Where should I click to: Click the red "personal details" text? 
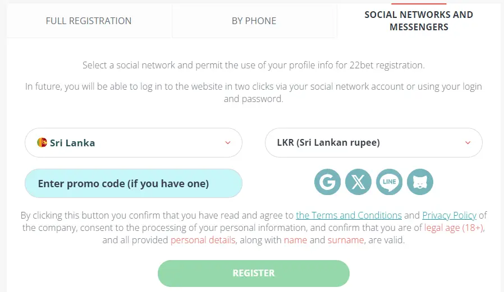(203, 240)
